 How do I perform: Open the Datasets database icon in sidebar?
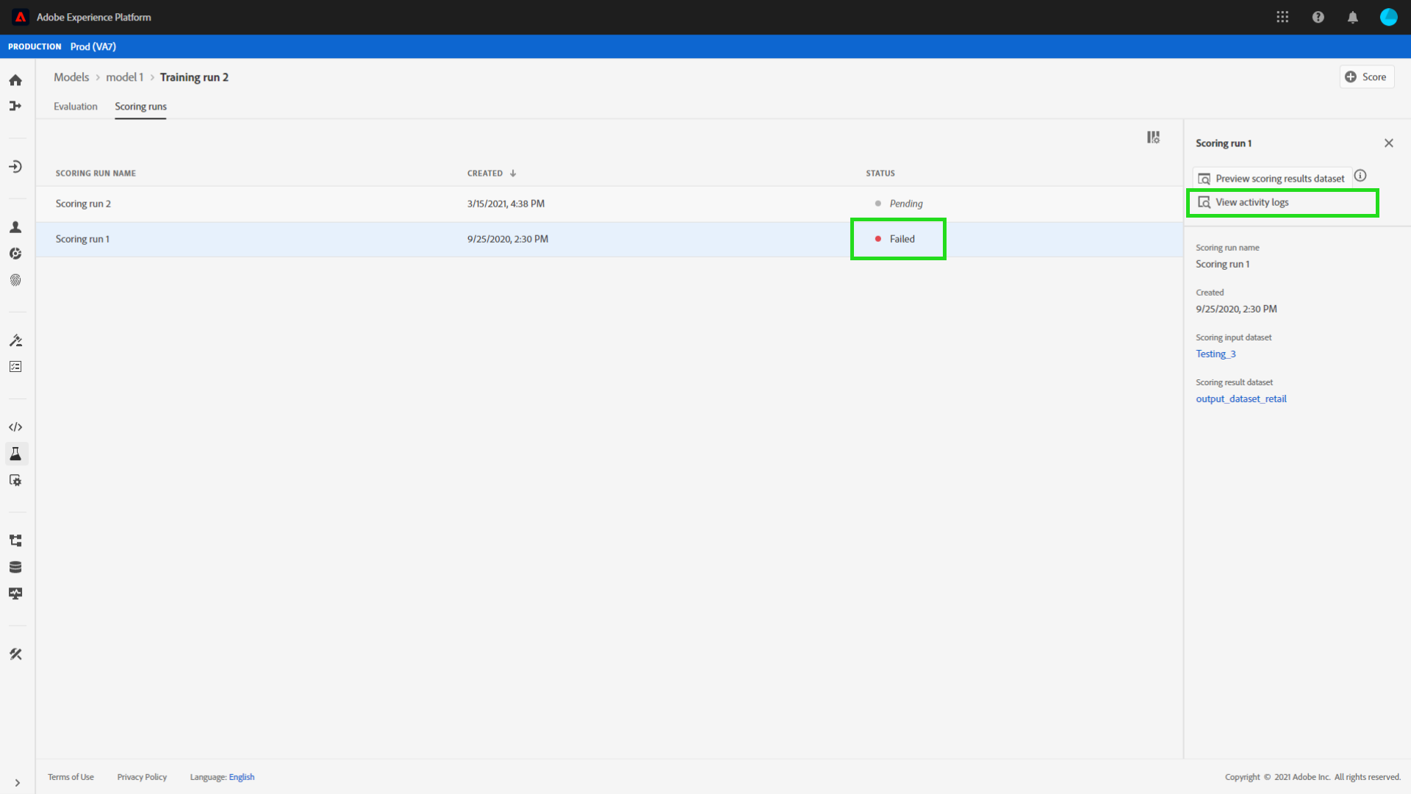click(x=15, y=567)
